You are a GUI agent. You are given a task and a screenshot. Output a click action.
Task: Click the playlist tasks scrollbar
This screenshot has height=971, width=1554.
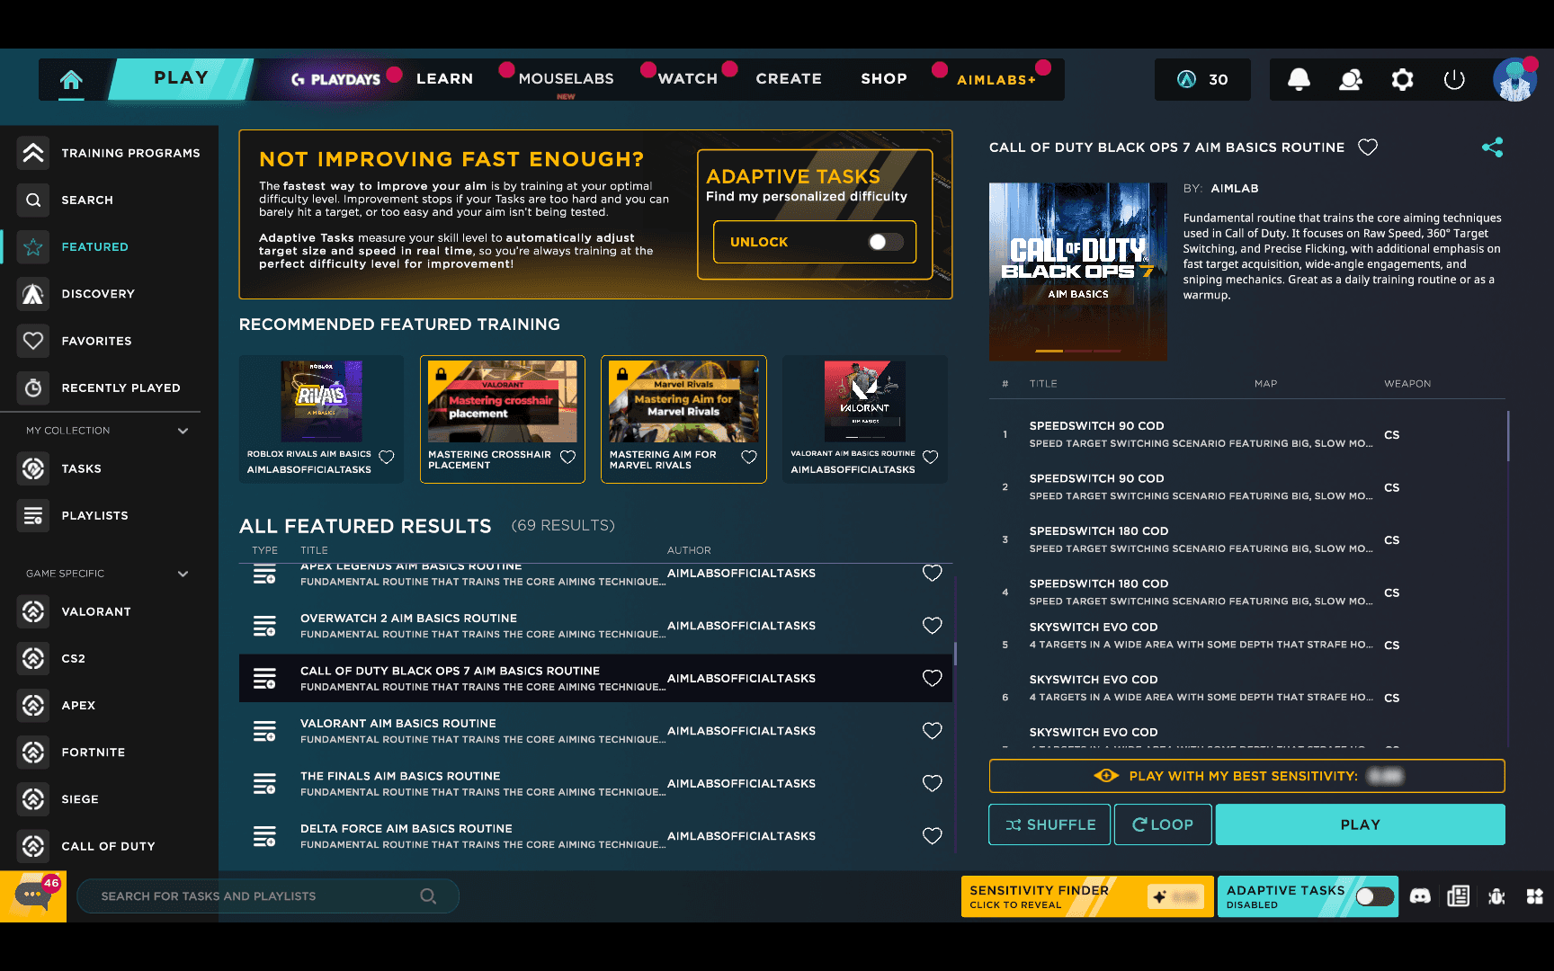[x=1508, y=436]
